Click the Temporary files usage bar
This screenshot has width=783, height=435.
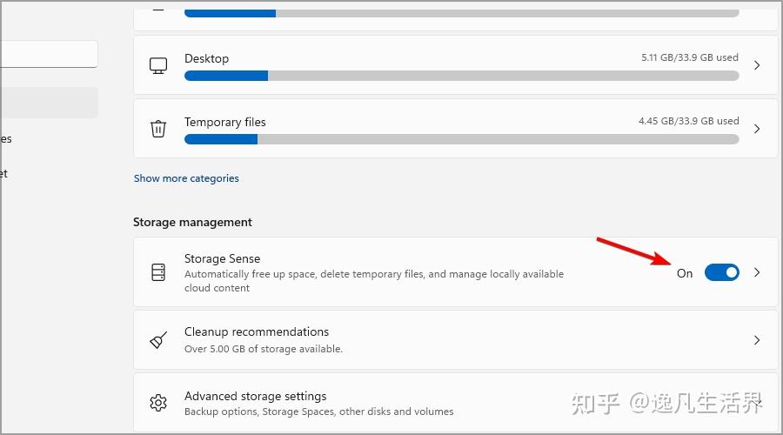(462, 139)
